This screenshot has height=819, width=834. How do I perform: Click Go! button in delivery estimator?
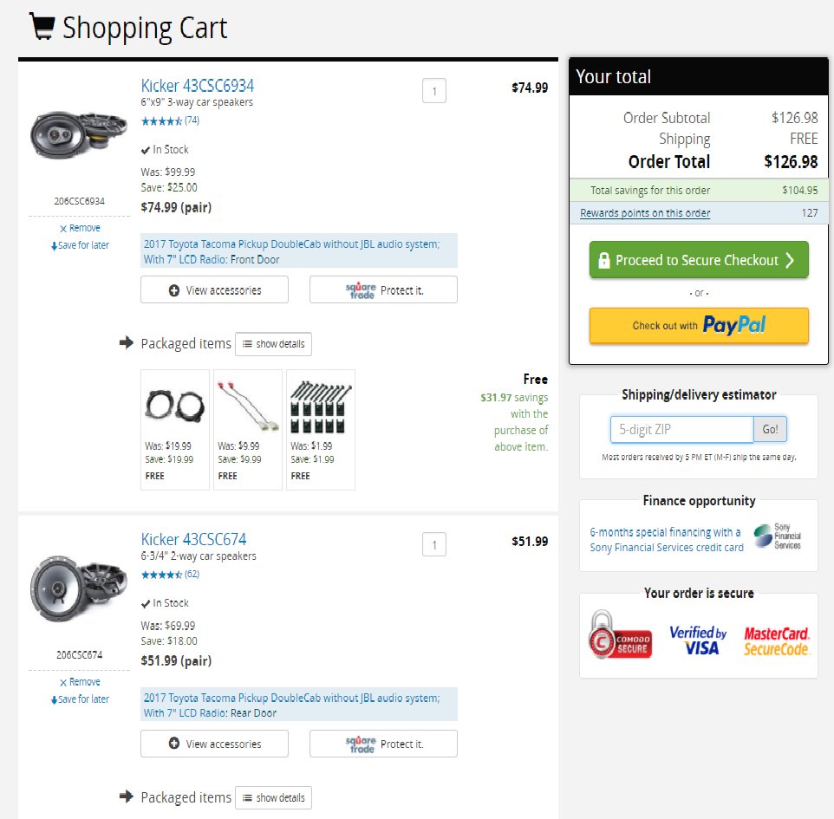tap(770, 429)
